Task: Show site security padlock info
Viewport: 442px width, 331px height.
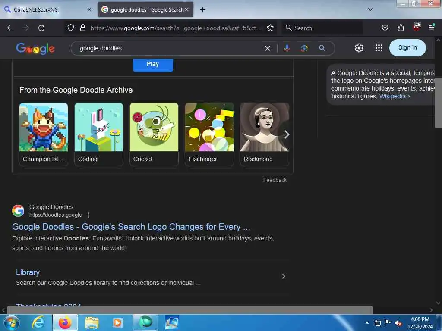Action: click(82, 28)
